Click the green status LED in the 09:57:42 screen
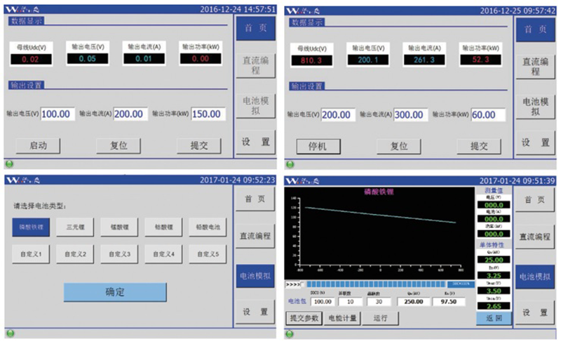561x344 pixels. coord(290,164)
